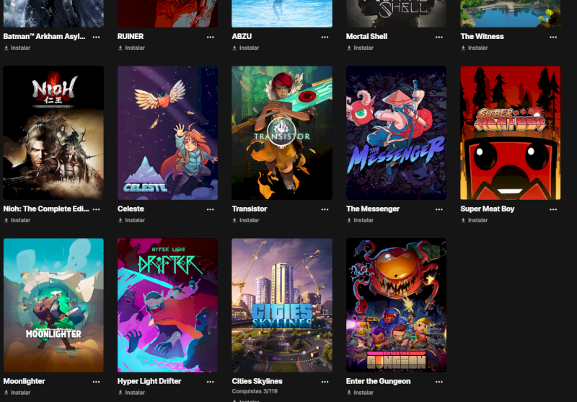View Conquistas 3/119 for Cities Skylines
This screenshot has width=577, height=402.
pos(255,391)
